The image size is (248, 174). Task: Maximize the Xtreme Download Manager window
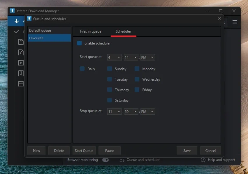point(221,11)
